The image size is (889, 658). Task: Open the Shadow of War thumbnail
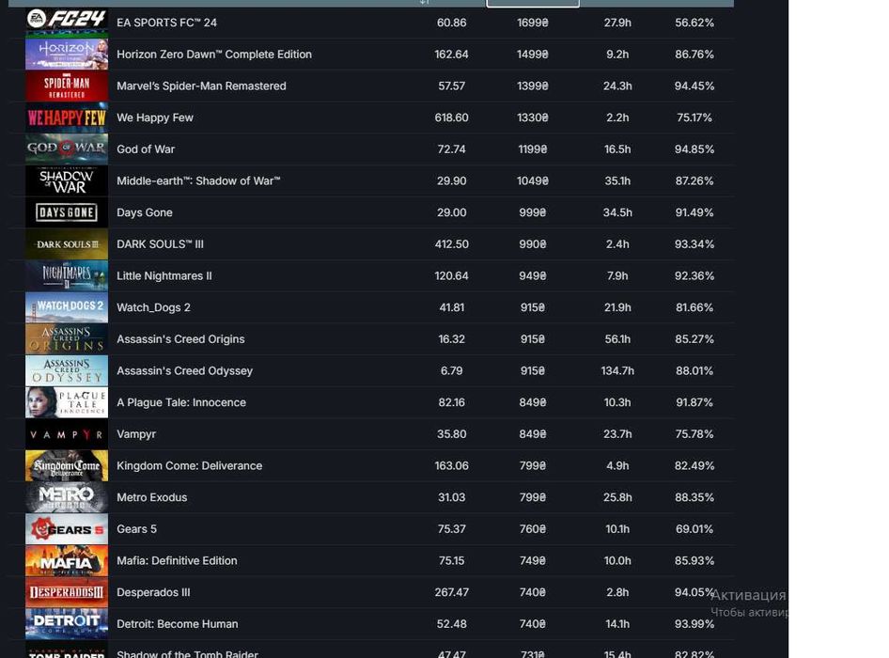(x=67, y=180)
